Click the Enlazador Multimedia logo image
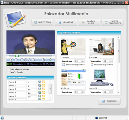 coord(15,18)
